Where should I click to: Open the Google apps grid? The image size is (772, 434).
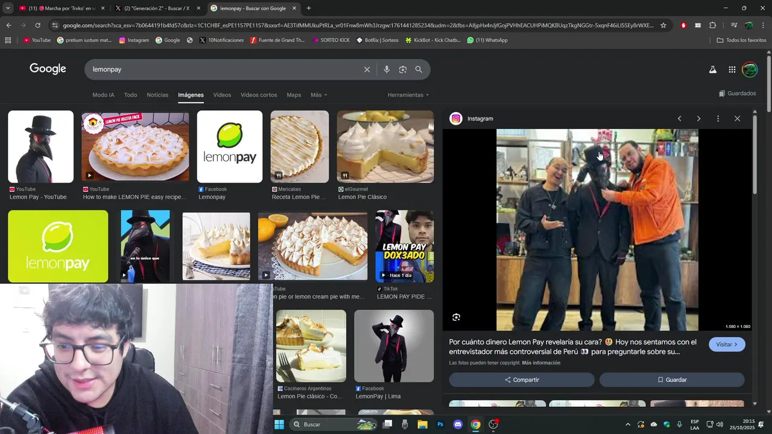[x=732, y=69]
